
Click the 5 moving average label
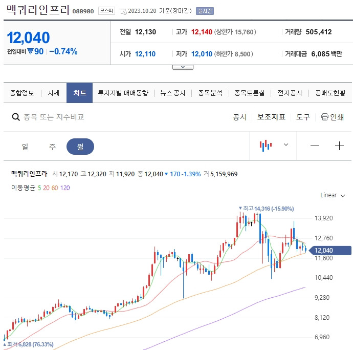[39, 188]
